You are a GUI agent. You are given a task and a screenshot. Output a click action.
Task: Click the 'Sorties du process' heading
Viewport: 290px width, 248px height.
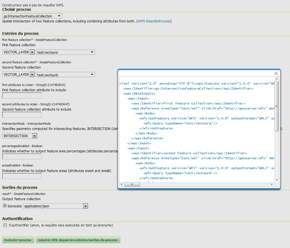pyautogui.click(x=20, y=187)
